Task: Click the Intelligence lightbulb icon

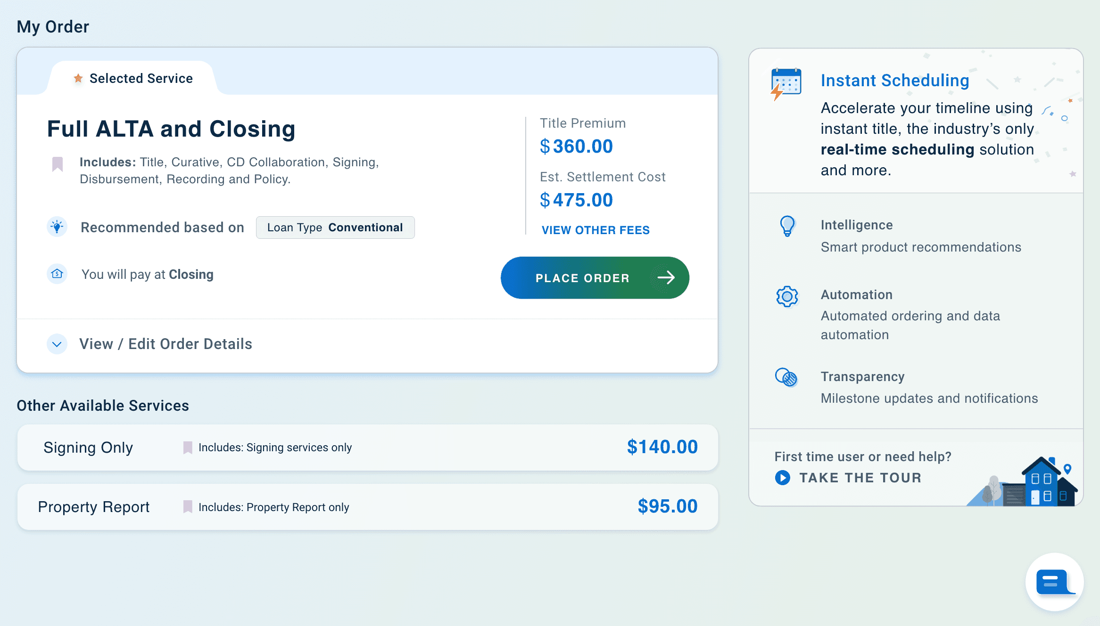Action: point(787,226)
